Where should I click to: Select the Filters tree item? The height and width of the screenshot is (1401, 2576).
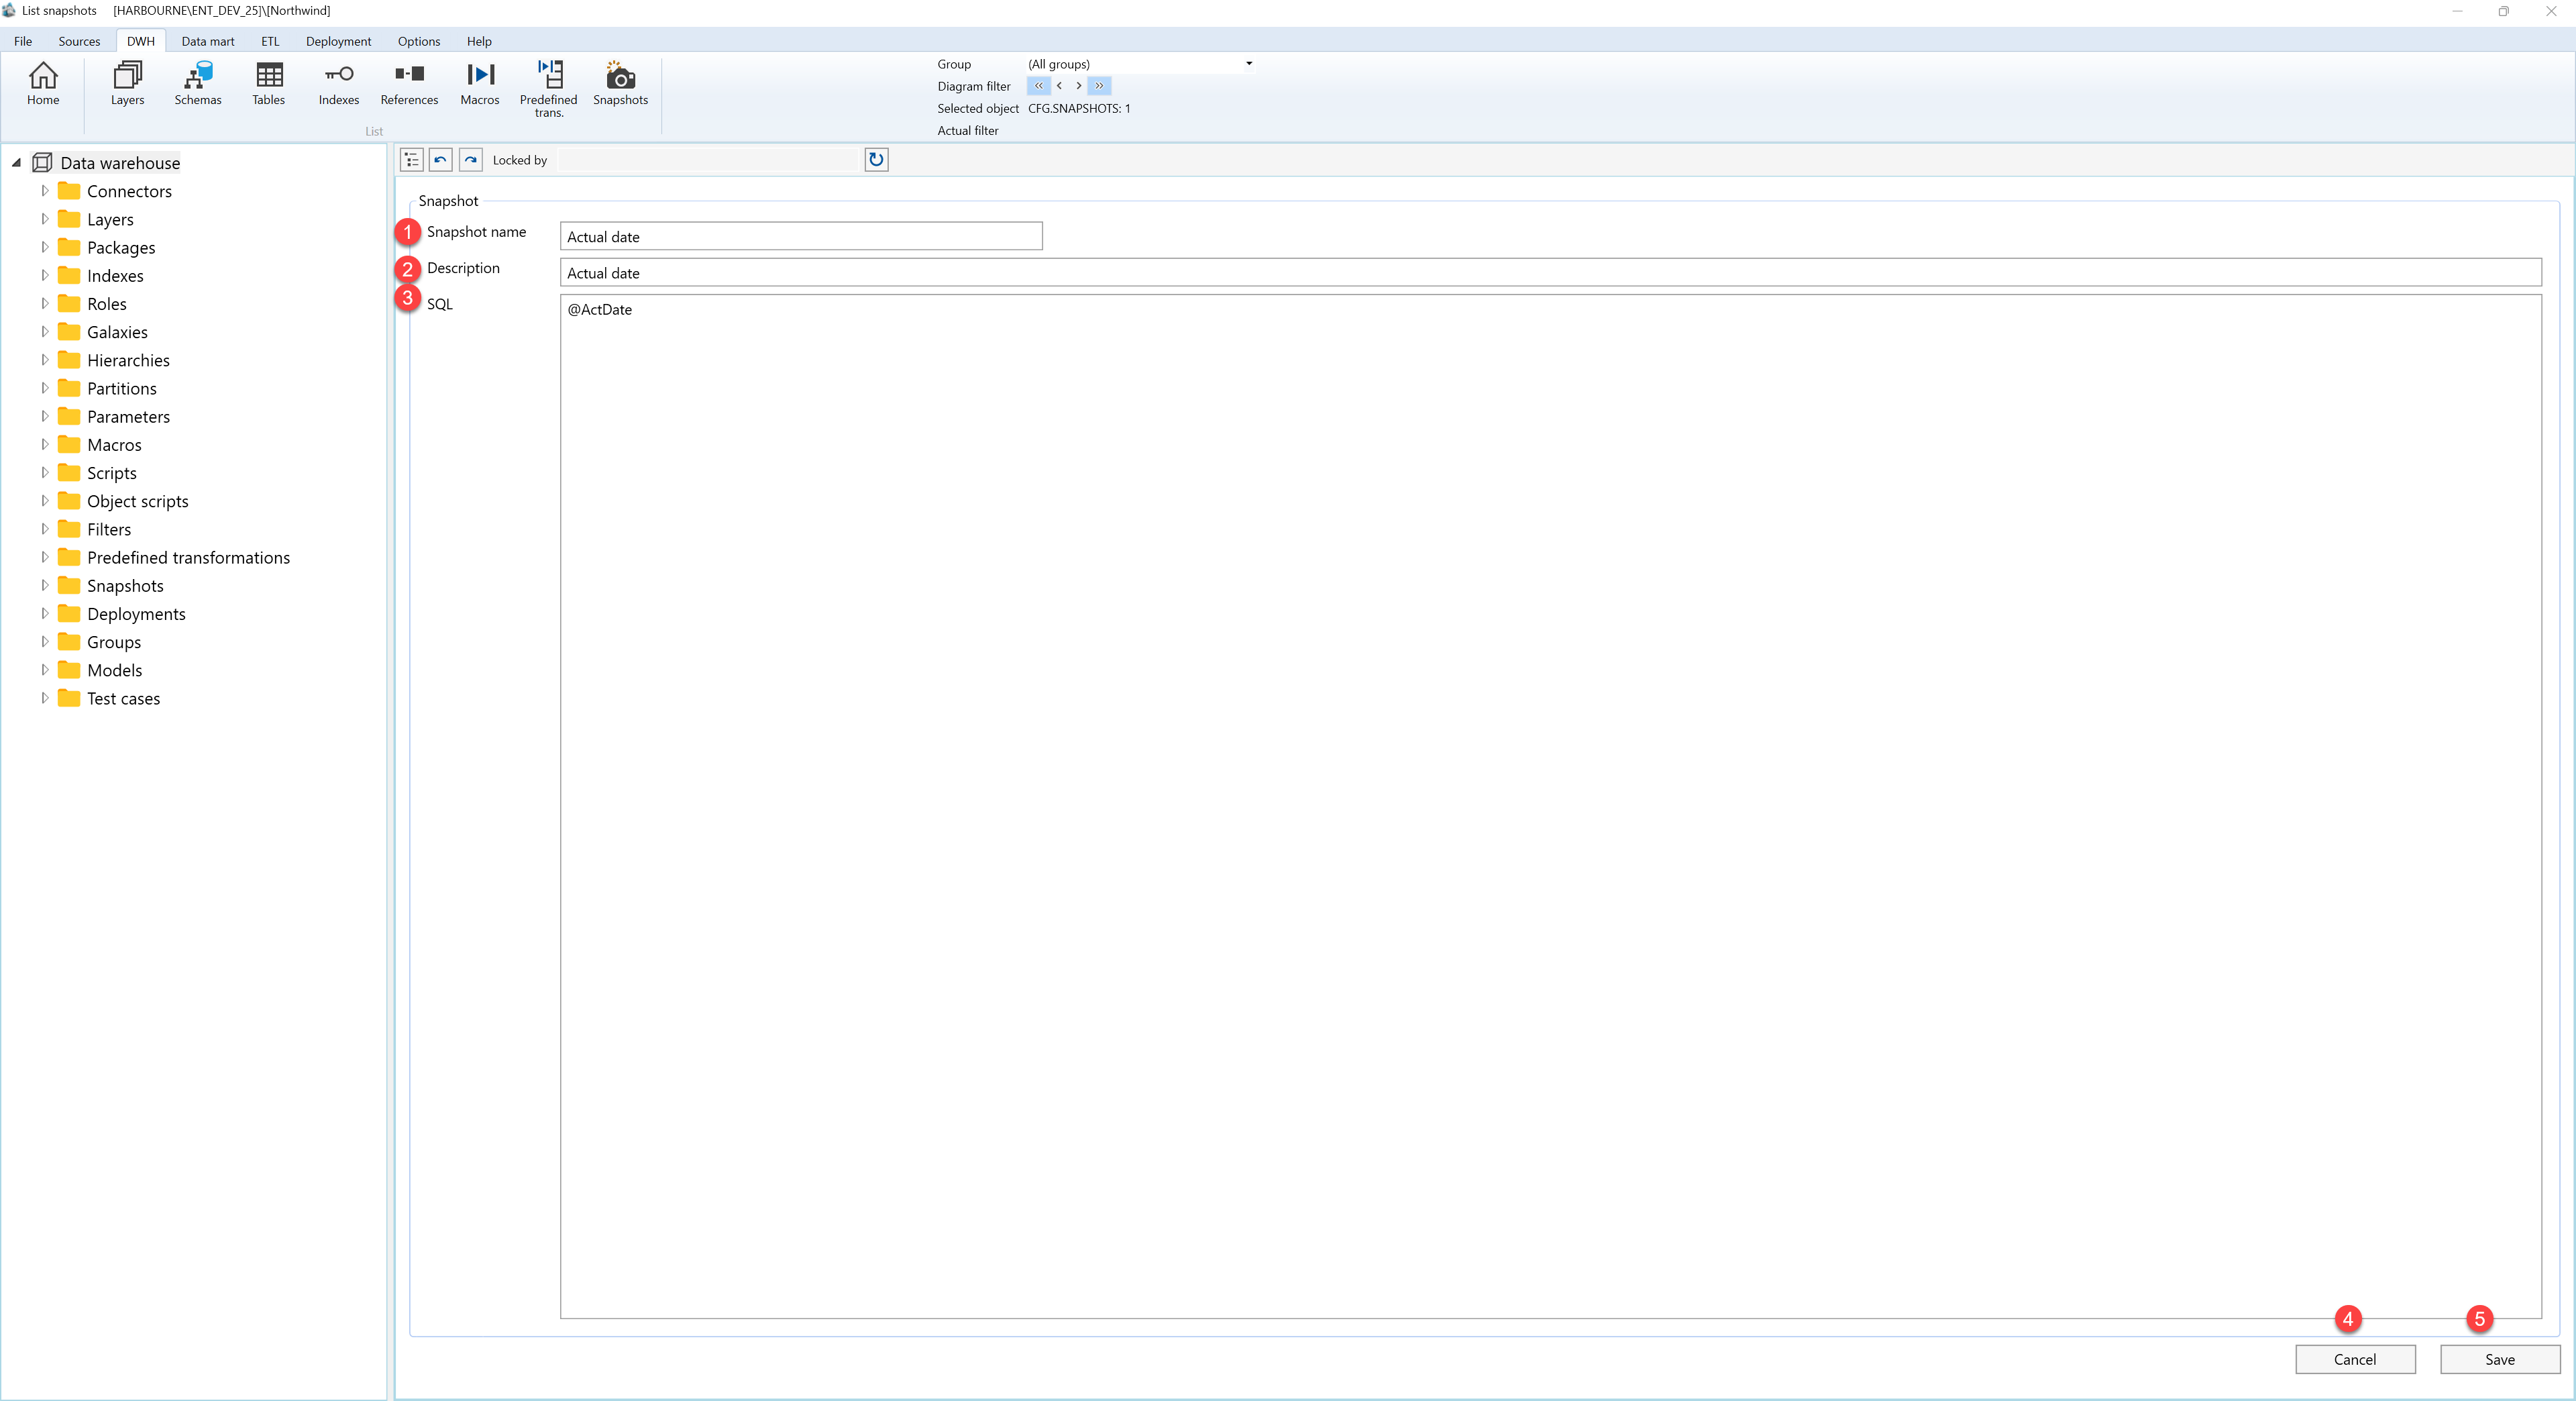click(x=109, y=529)
